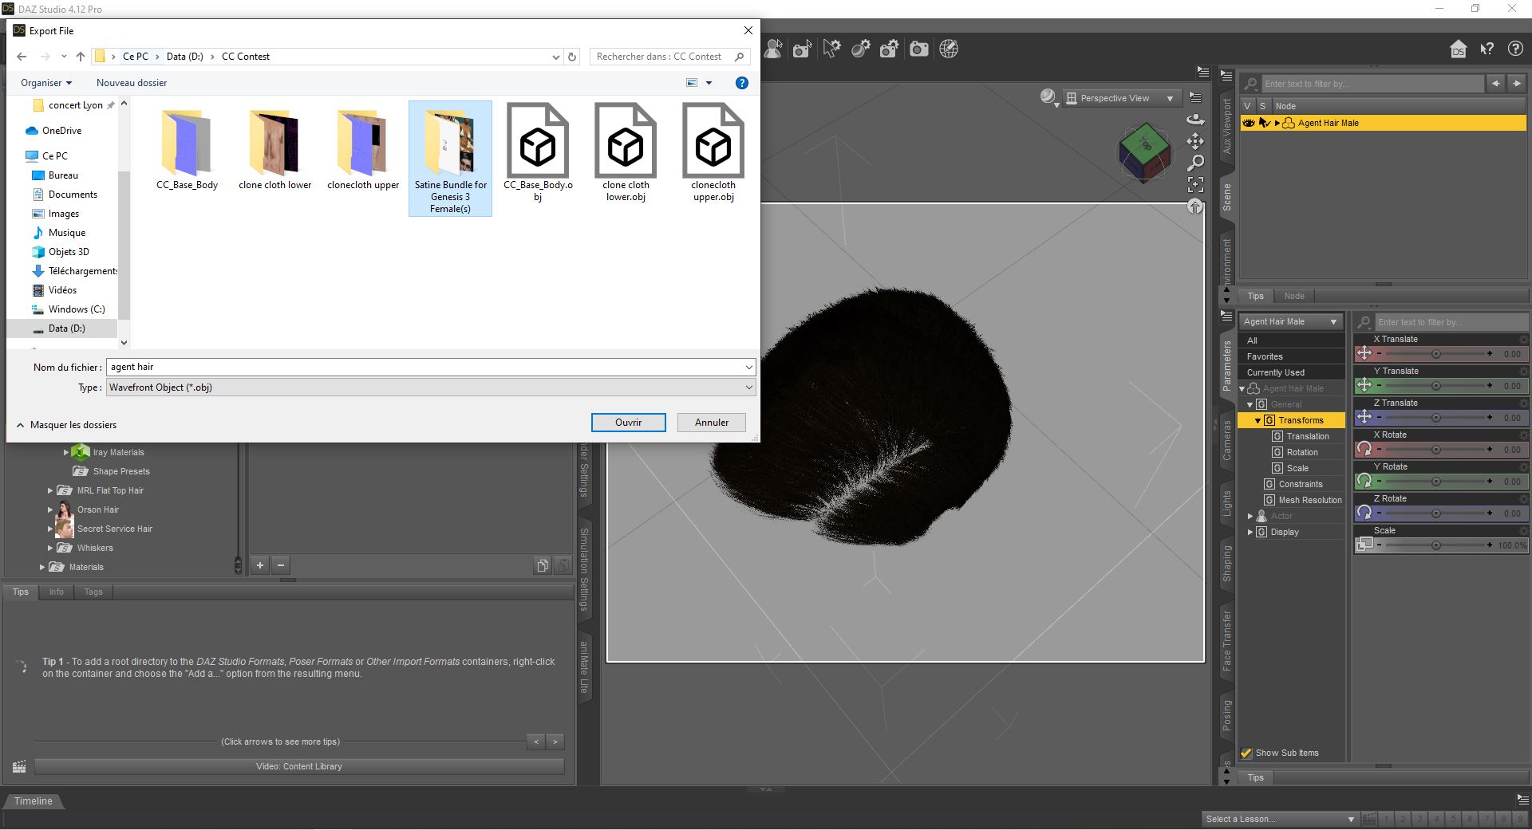Viewport: 1532px width, 830px height.
Task: Click X Translate move icon
Action: click(x=1364, y=353)
